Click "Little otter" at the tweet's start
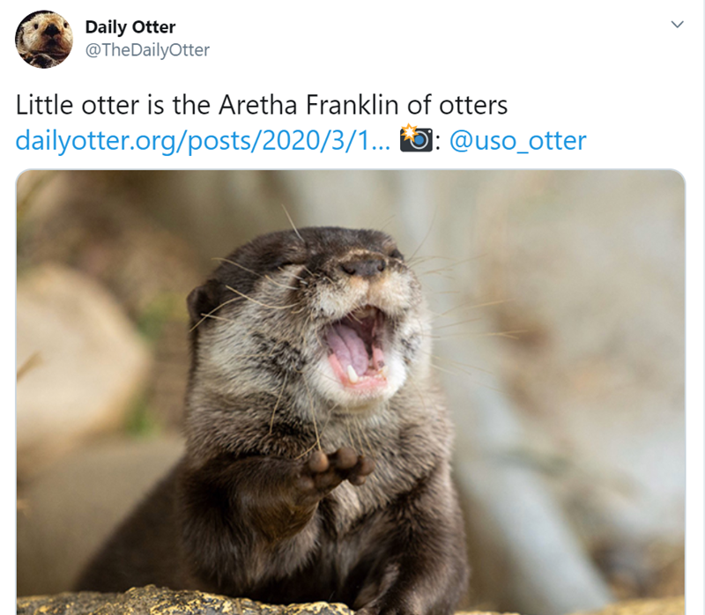 pyautogui.click(x=78, y=105)
